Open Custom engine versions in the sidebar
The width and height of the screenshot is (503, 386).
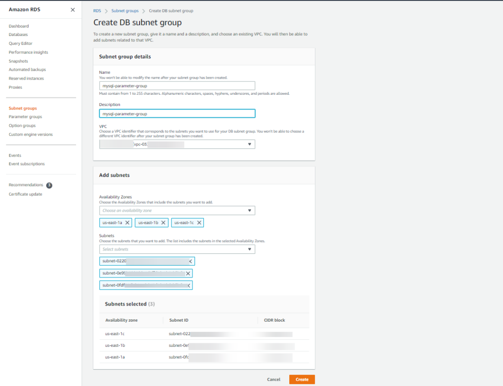pos(31,135)
